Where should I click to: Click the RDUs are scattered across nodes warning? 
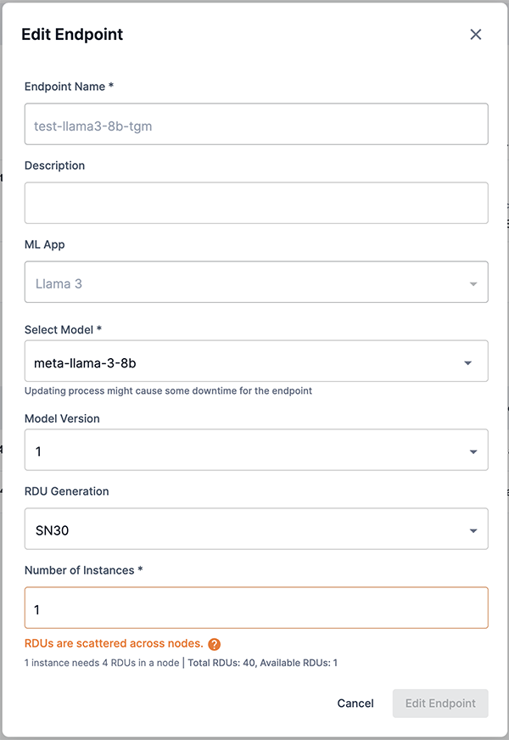pos(114,643)
